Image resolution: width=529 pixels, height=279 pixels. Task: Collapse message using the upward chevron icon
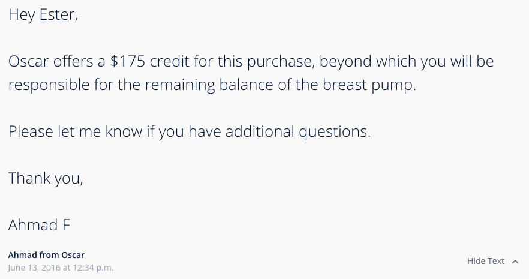[x=515, y=262]
